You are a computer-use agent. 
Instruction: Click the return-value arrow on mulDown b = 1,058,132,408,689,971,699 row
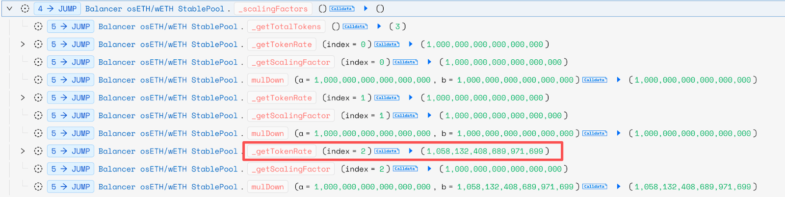tap(619, 187)
